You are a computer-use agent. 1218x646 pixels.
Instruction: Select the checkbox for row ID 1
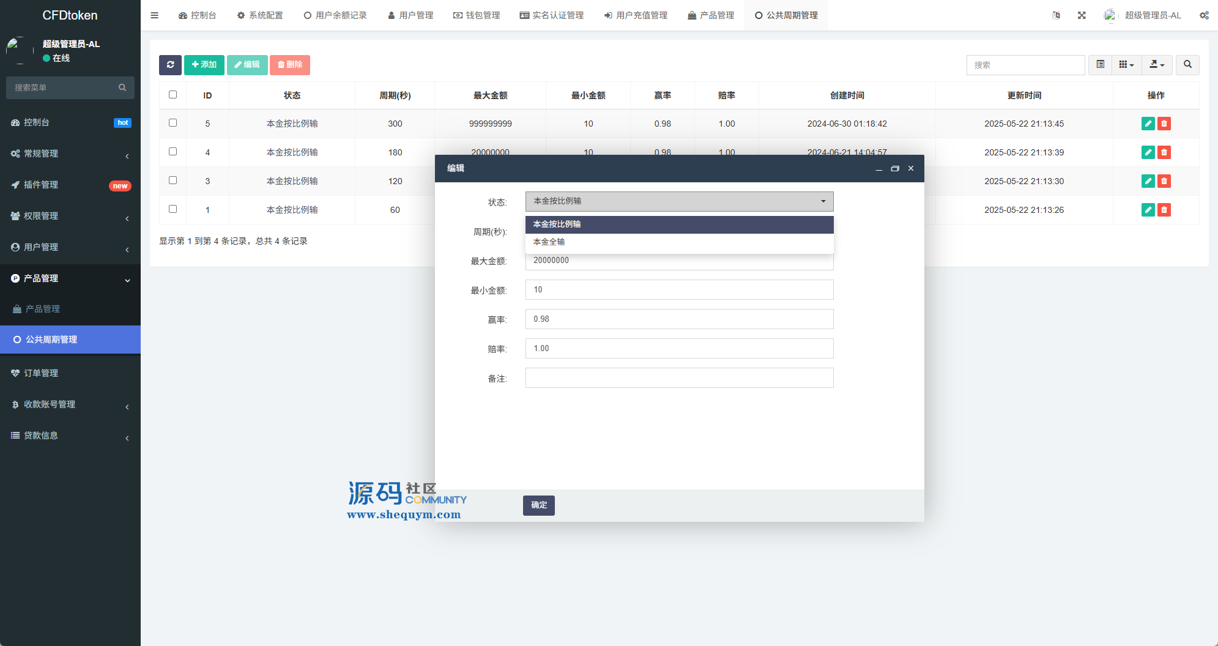tap(173, 209)
